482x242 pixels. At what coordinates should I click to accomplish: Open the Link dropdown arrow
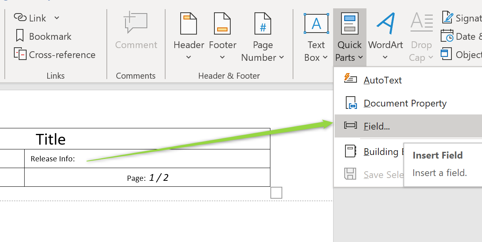[x=56, y=18]
